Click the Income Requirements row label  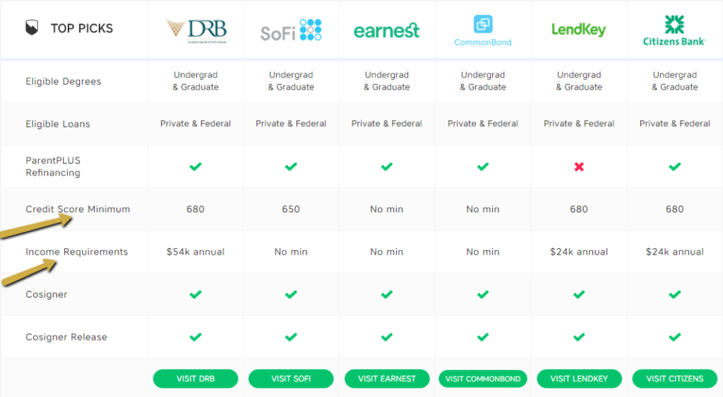click(x=76, y=252)
